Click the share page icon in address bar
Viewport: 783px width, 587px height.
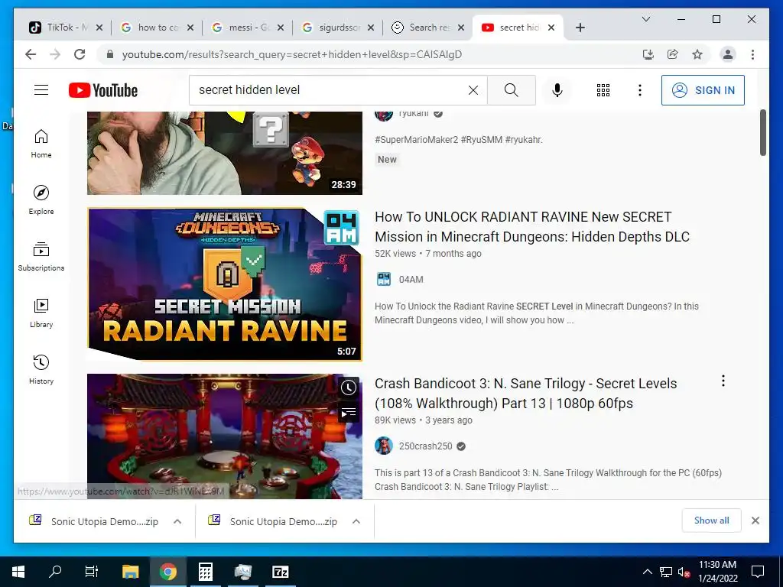(x=673, y=54)
